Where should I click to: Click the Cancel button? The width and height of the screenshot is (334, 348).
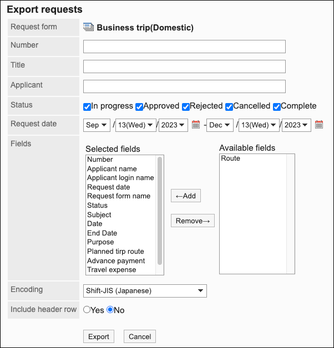coord(140,336)
